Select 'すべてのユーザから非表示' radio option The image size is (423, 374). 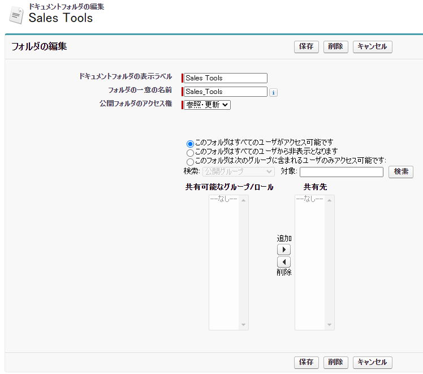[190, 153]
